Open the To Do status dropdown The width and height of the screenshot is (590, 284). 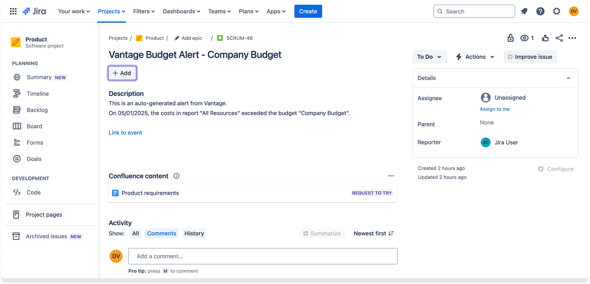(429, 57)
